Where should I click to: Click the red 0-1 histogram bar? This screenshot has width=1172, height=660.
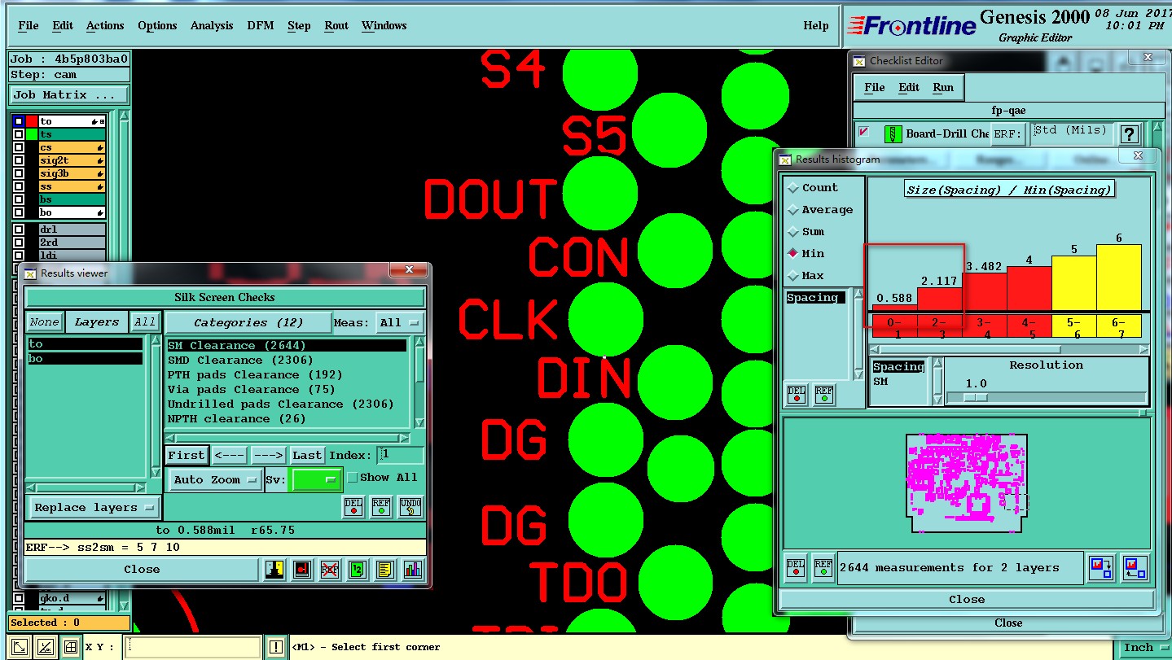(x=894, y=309)
